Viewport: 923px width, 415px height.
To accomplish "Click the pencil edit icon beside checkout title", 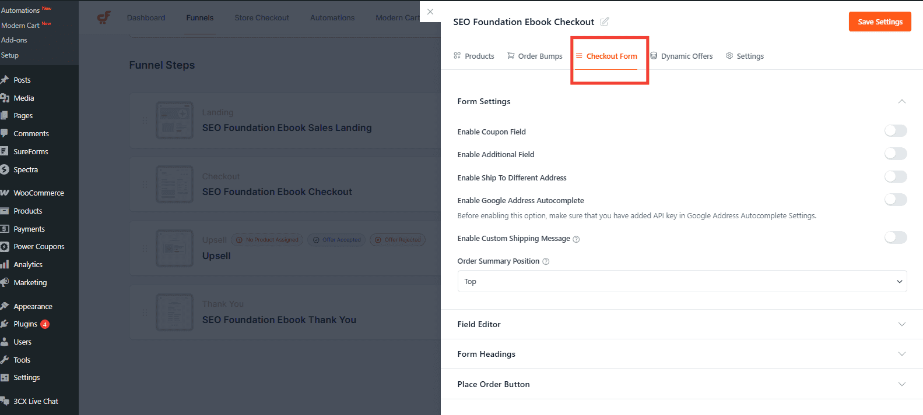I will coord(604,22).
